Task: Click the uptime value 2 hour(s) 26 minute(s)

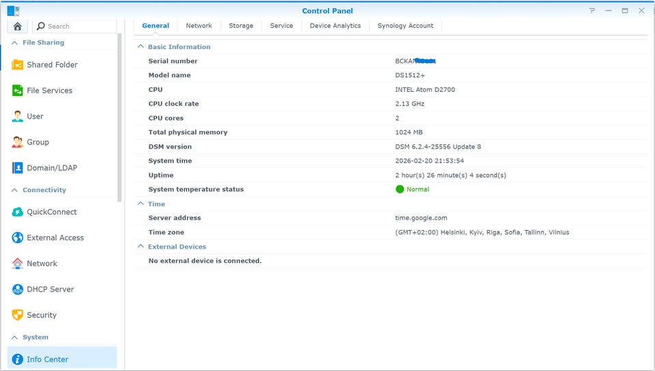Action: click(x=451, y=175)
